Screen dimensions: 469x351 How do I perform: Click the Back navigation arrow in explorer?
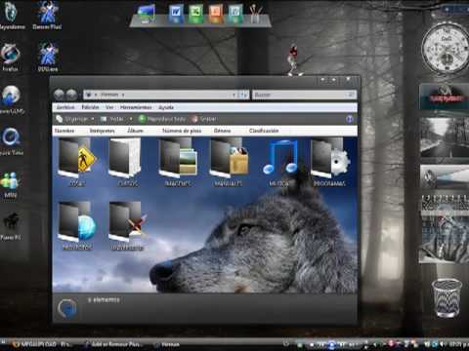tap(59, 95)
